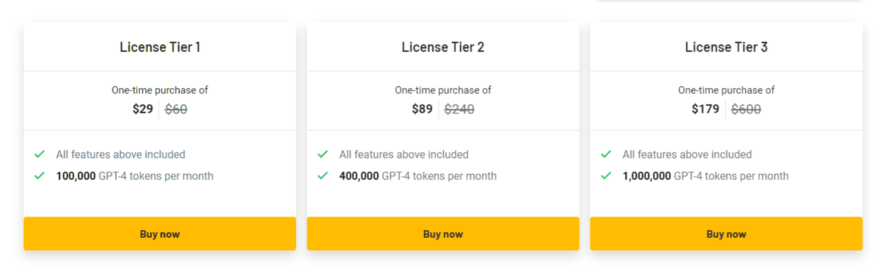Click the checkmark next to 400,000 GPT-4 tokens
The height and width of the screenshot is (272, 889).
tap(323, 176)
